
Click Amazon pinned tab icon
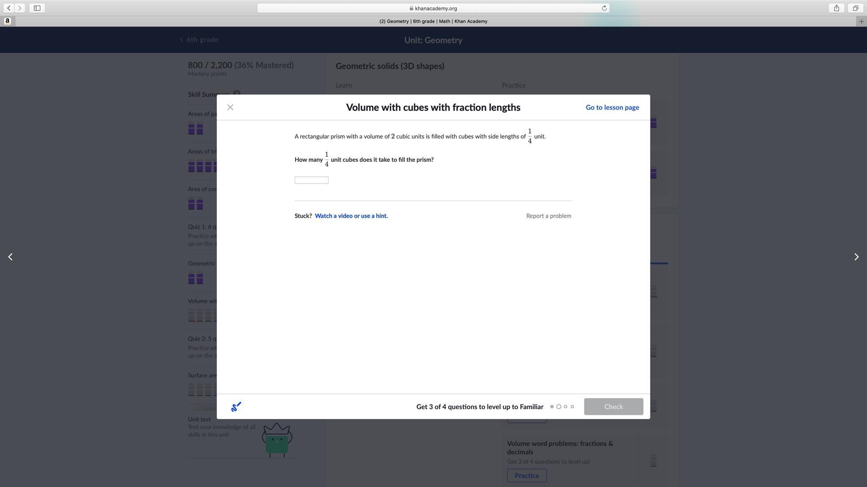tap(7, 21)
